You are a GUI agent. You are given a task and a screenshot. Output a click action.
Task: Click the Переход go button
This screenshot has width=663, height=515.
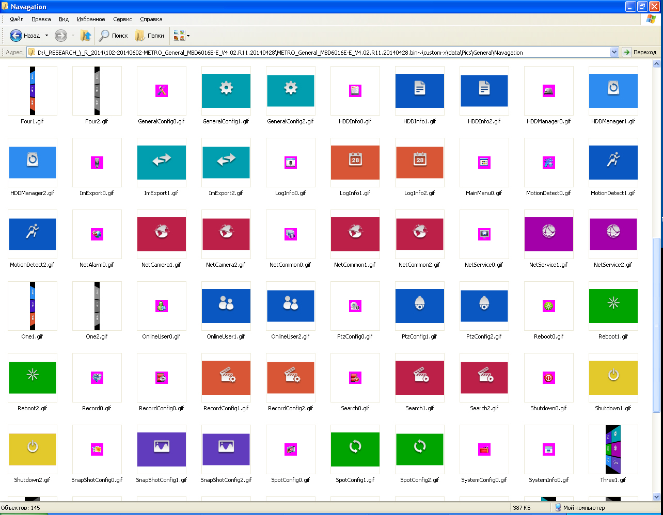(640, 52)
